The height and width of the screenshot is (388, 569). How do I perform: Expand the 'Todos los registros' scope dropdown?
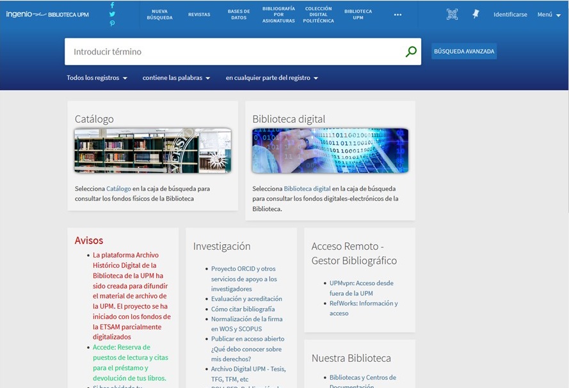(x=97, y=78)
